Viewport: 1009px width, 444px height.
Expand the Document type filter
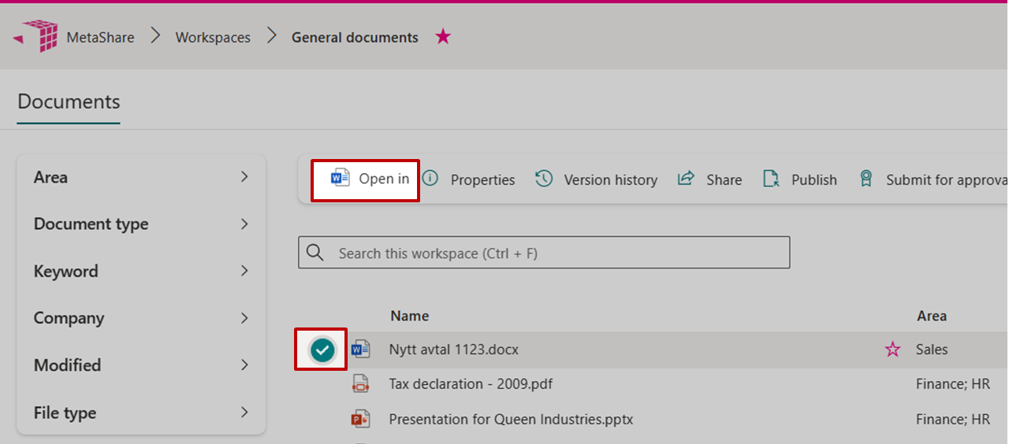click(244, 224)
